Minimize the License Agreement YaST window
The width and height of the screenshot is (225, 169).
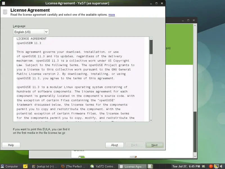[151, 3]
